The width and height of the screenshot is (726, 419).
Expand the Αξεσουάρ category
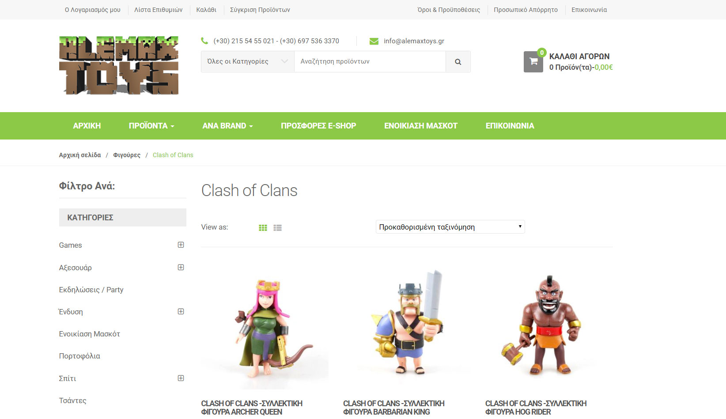pos(181,267)
